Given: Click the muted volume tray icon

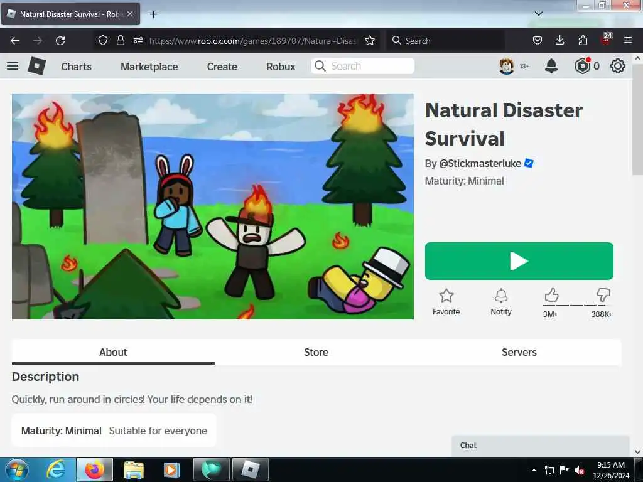Looking at the screenshot, I should pos(579,470).
